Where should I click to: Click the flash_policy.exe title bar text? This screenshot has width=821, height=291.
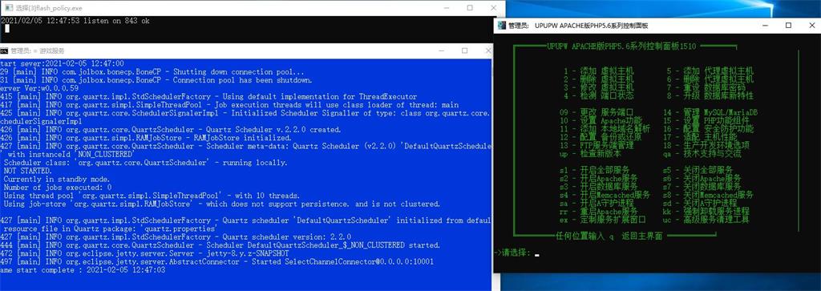click(x=49, y=8)
